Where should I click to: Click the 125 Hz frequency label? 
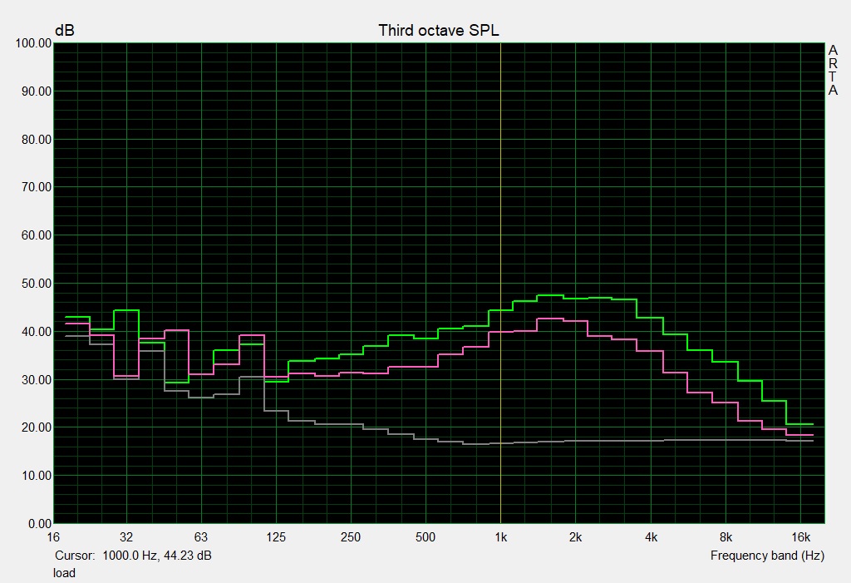coord(276,537)
